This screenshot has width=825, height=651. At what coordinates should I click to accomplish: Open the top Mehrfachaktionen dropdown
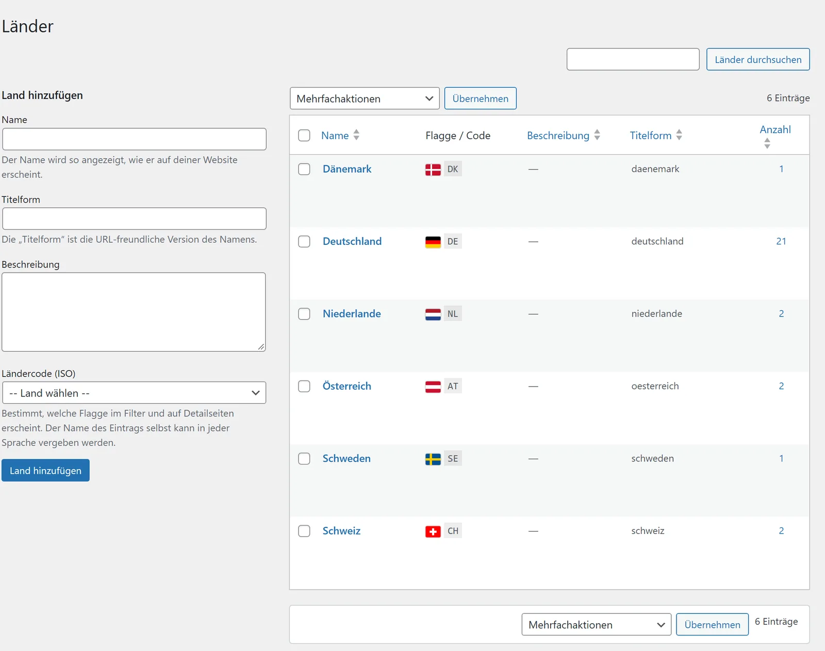click(365, 98)
